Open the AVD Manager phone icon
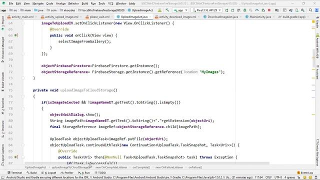Image resolution: width=320 pixels, height=180 pixels. 296,10
